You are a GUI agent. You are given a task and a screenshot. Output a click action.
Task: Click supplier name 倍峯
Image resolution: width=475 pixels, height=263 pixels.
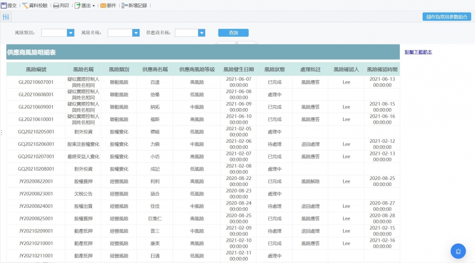tap(155, 95)
